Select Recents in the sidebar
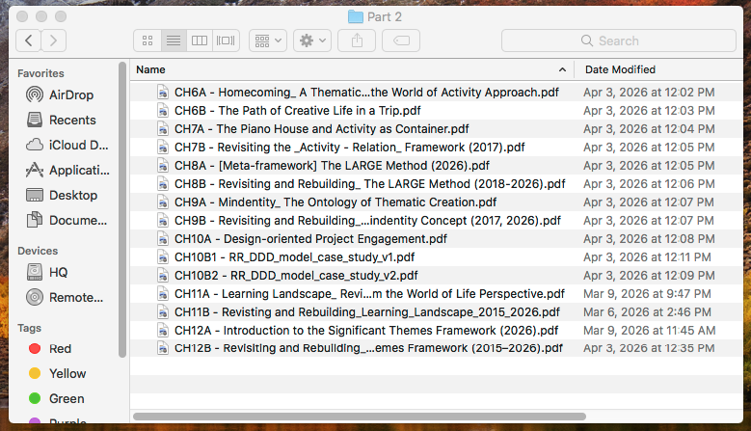 [72, 120]
